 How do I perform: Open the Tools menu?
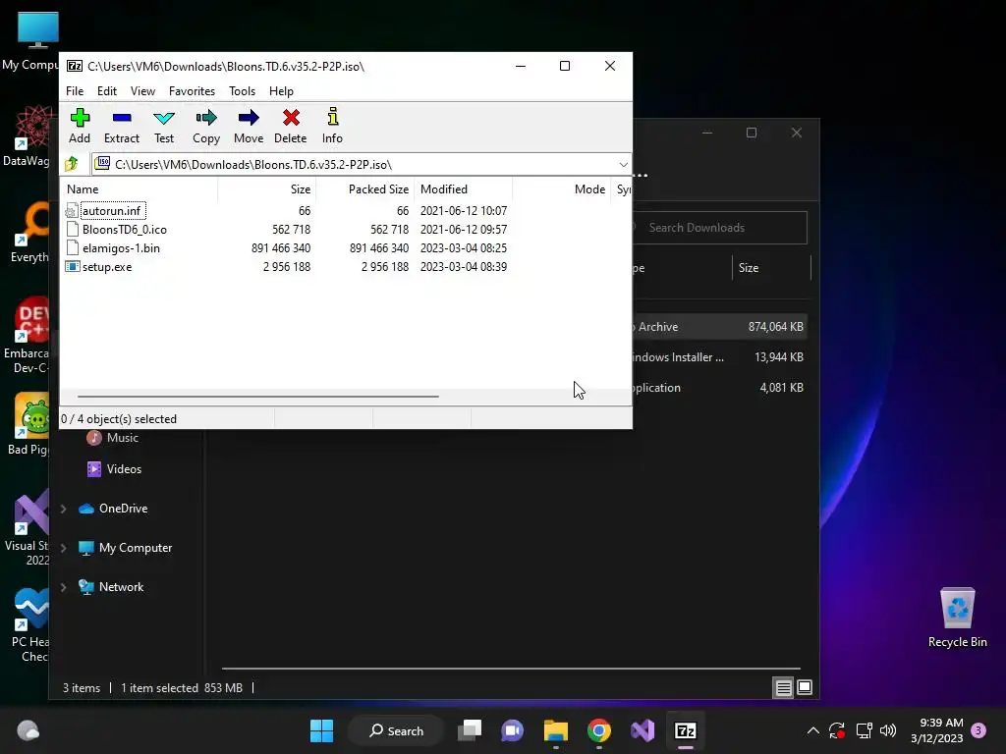(x=242, y=91)
